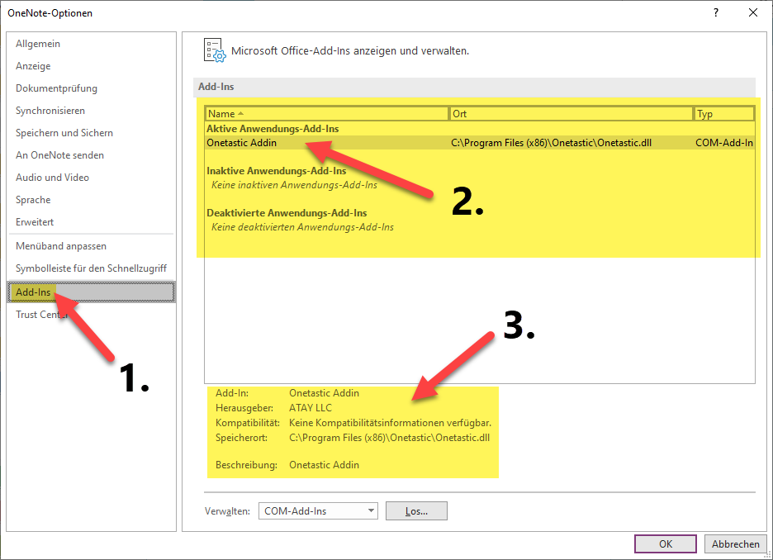Click the Keine deaktivierten Anwendungs-Add-Ins entry

pos(302,227)
